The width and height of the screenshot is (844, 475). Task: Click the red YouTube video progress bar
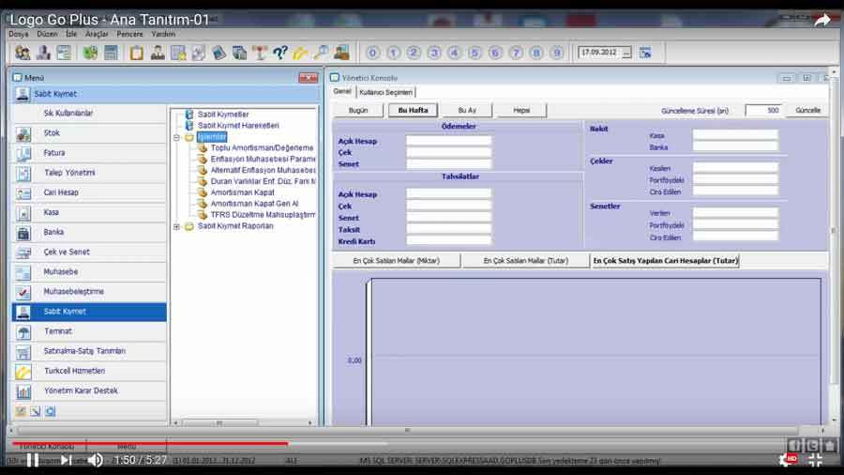point(150,444)
